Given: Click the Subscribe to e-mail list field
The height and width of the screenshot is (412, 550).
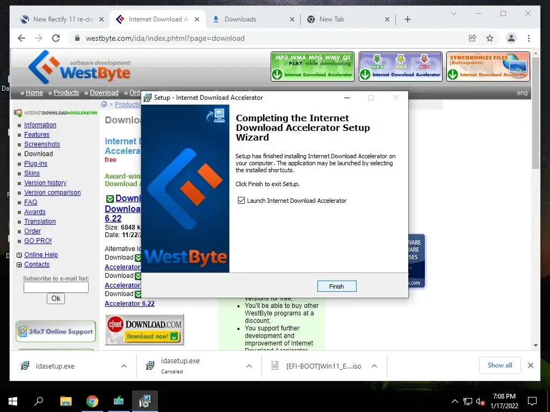Looking at the screenshot, I should pos(56,288).
